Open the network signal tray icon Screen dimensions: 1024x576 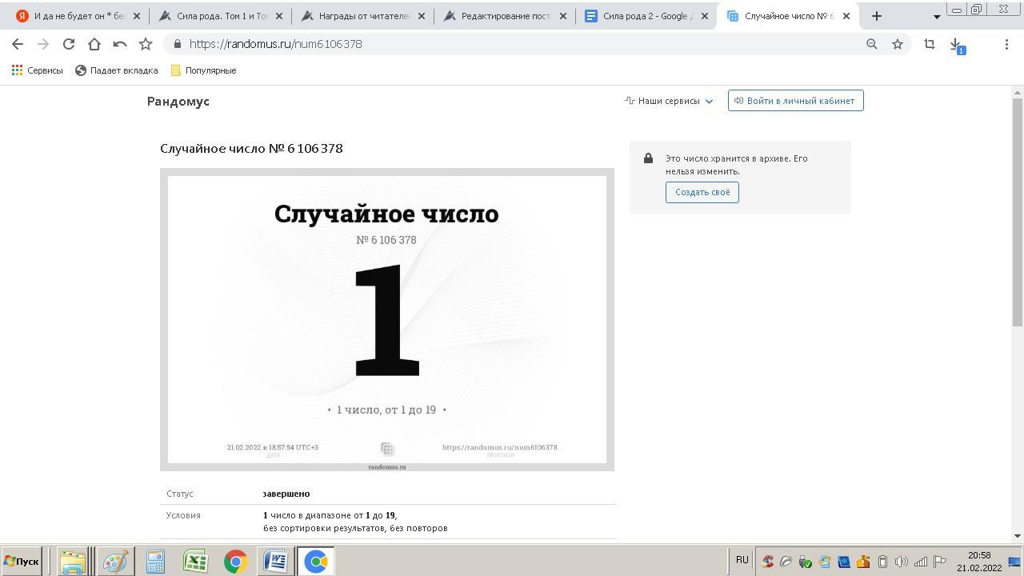(x=921, y=562)
